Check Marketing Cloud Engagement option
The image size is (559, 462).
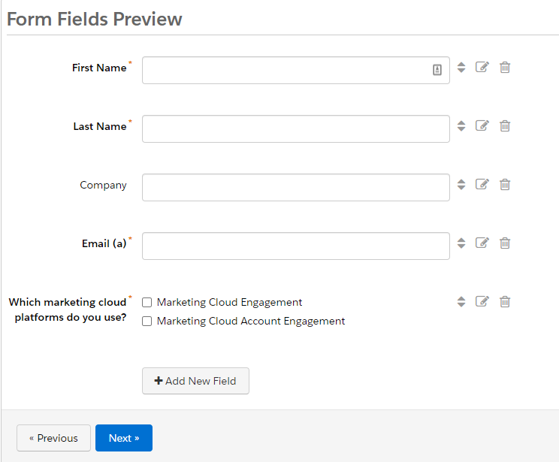(x=147, y=302)
